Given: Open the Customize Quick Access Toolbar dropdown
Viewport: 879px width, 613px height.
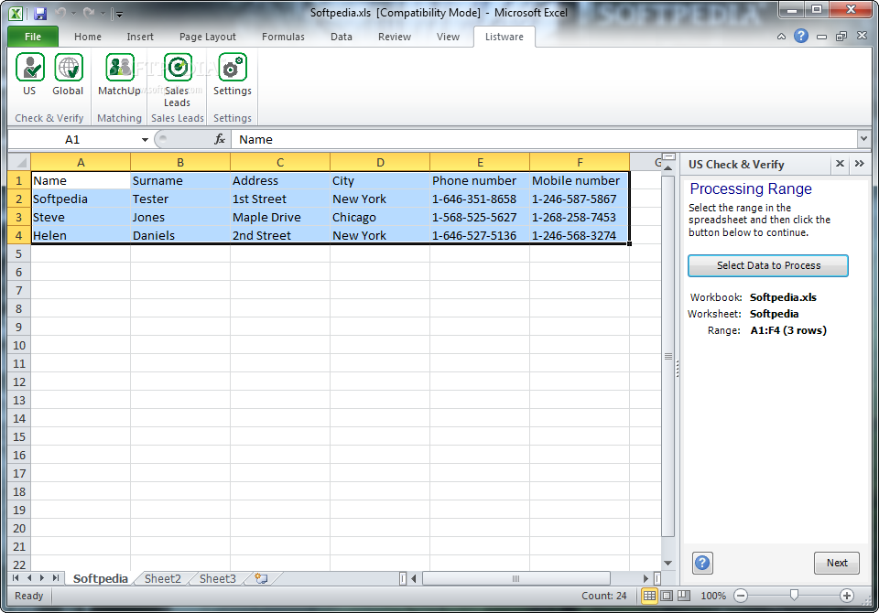Looking at the screenshot, I should [x=118, y=14].
